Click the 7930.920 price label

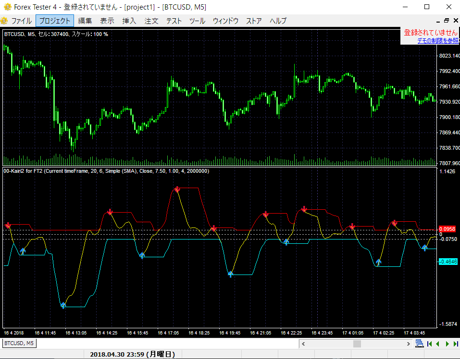pyautogui.click(x=449, y=102)
